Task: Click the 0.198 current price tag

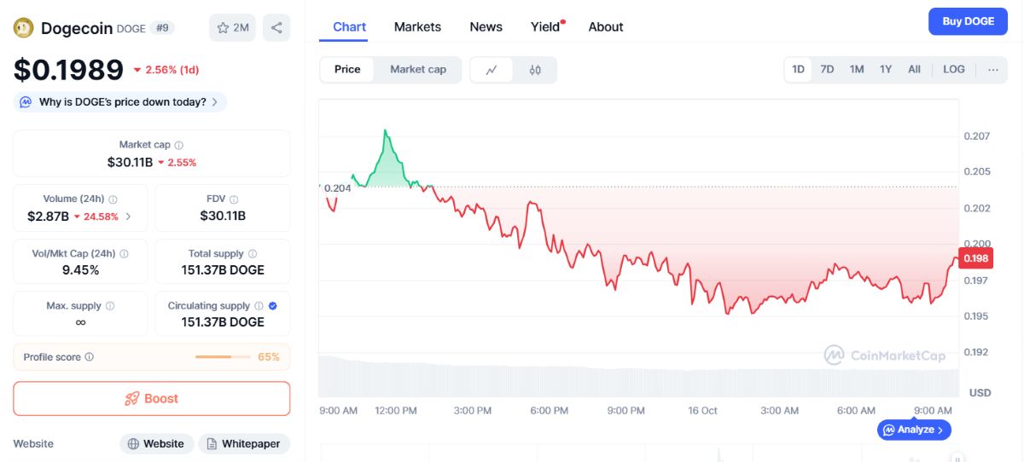Action: pyautogui.click(x=975, y=258)
